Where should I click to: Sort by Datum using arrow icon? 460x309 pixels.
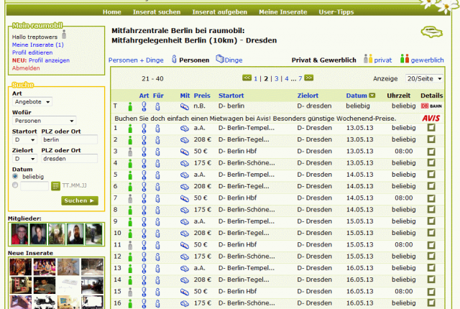tap(372, 96)
